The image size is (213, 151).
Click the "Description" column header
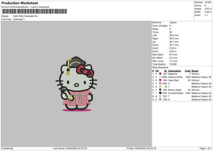coord(175,71)
